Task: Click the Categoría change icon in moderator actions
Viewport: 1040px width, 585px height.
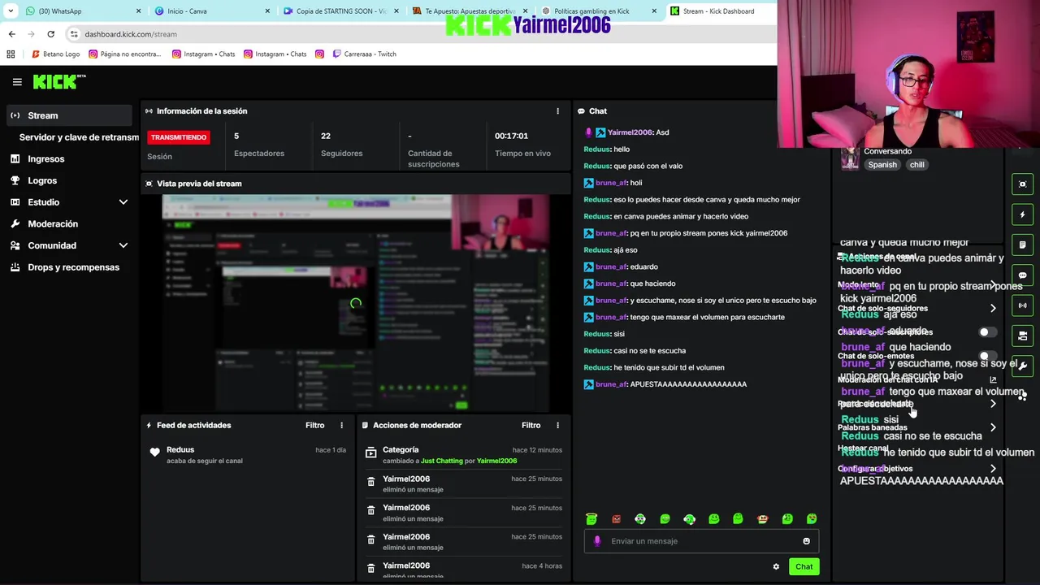Action: tap(370, 452)
